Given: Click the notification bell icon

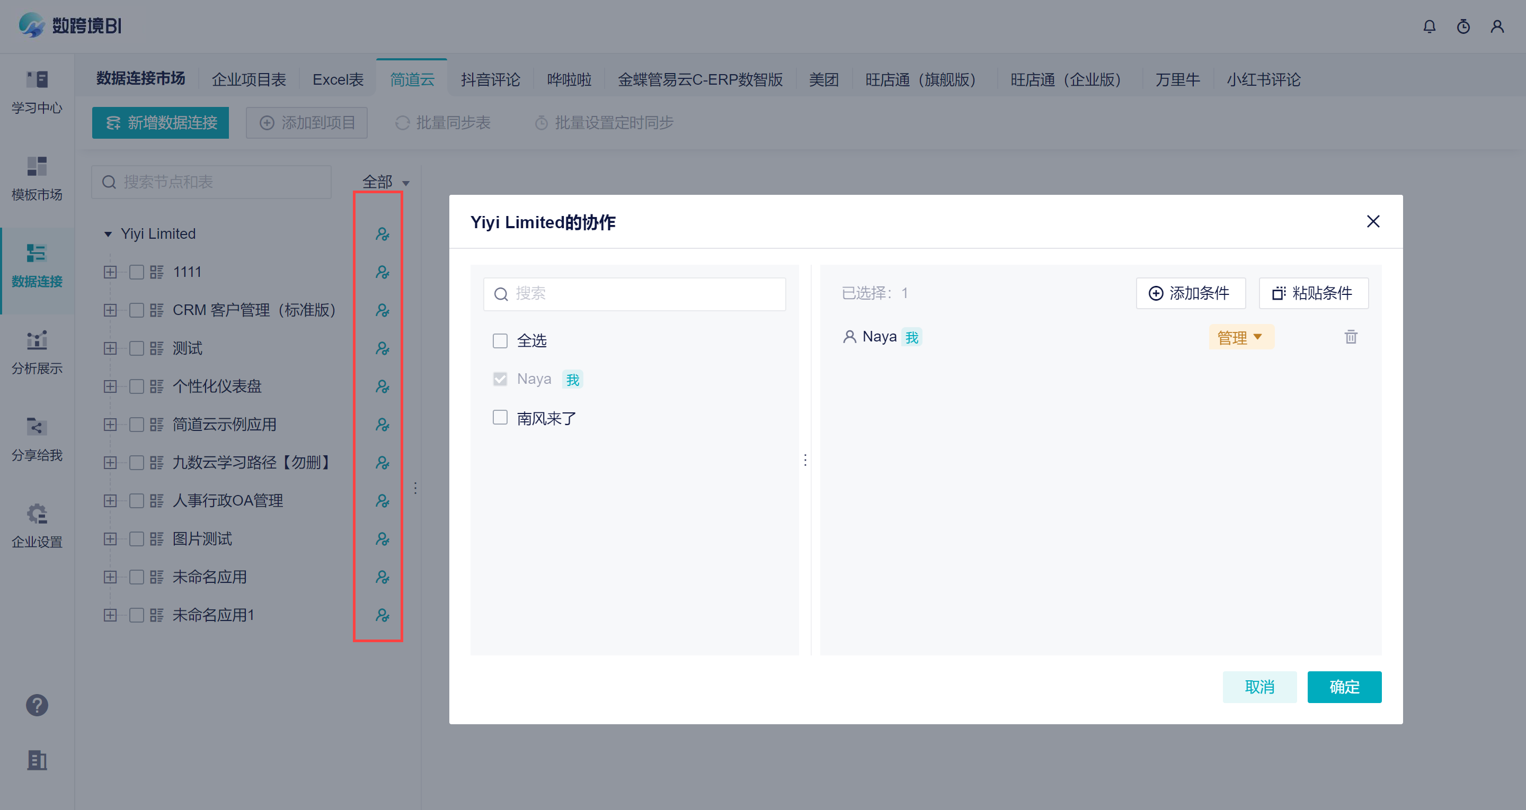Looking at the screenshot, I should (x=1429, y=26).
